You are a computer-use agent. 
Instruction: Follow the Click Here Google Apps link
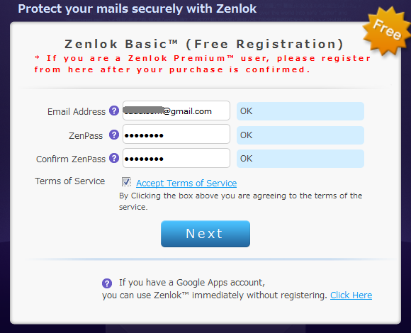coord(351,295)
